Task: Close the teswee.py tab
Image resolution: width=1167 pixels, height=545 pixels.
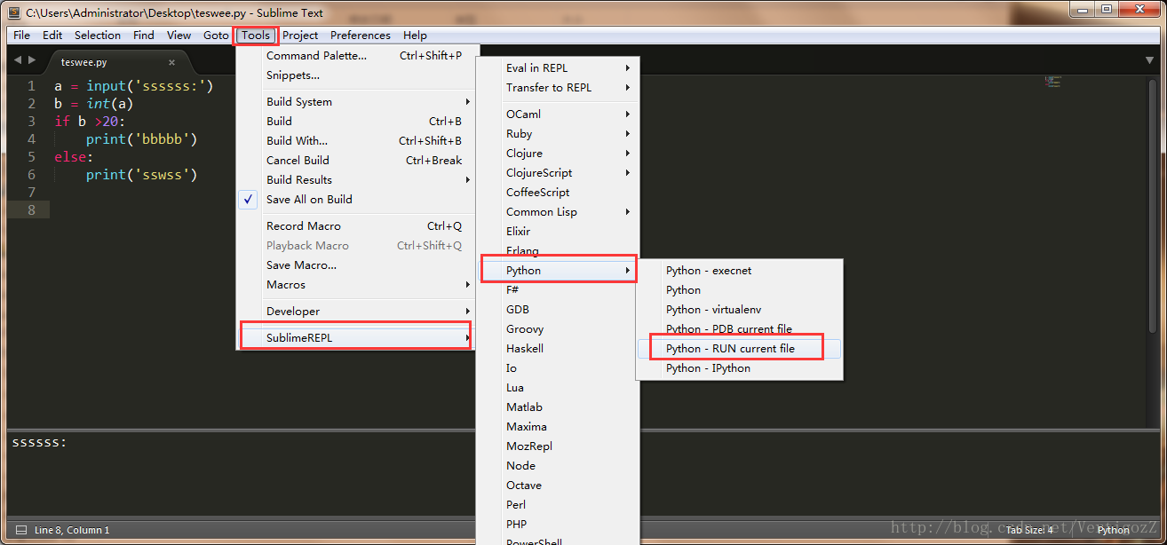Action: coord(171,62)
